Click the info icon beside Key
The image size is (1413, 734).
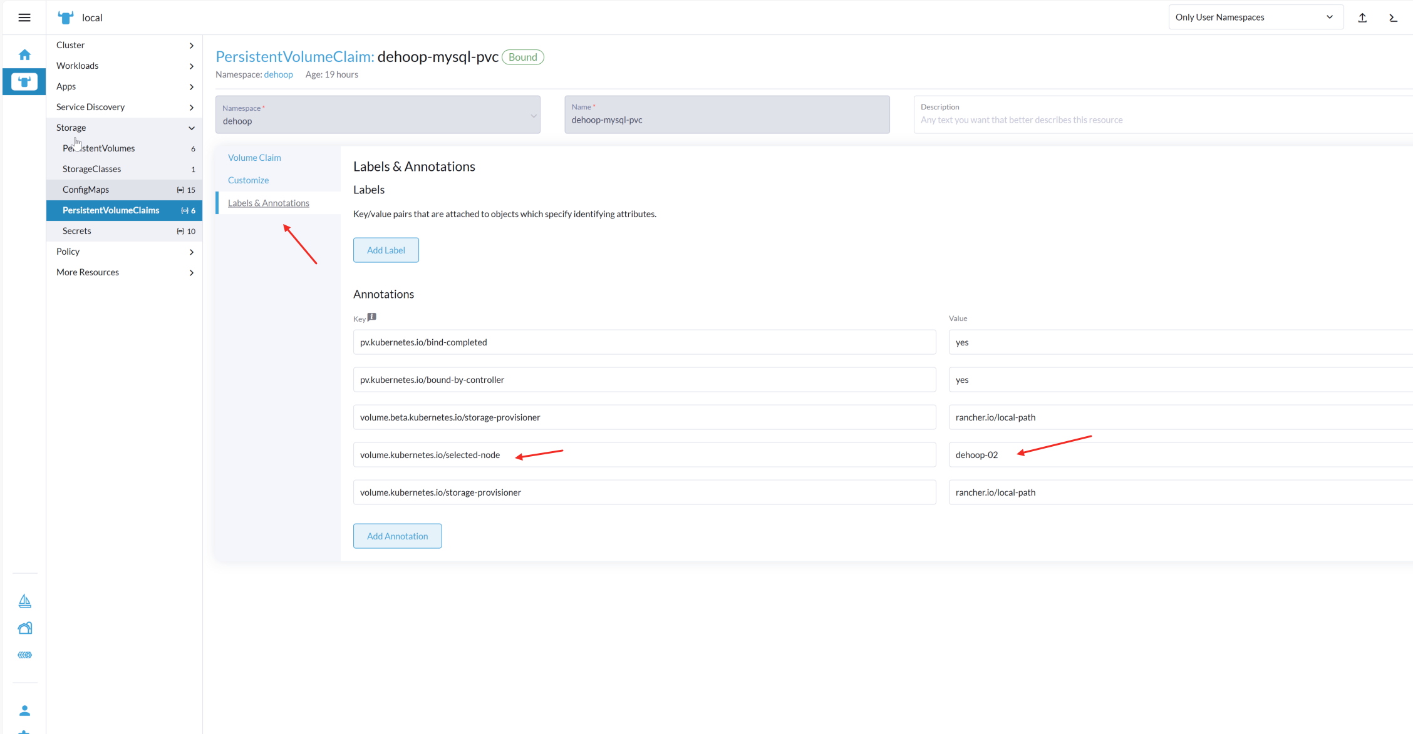372,317
